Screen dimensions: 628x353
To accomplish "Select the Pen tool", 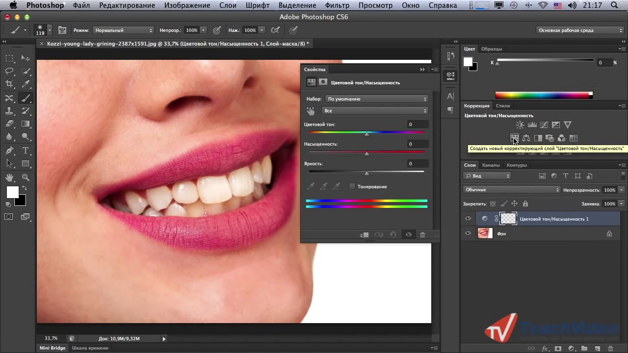I will point(9,151).
